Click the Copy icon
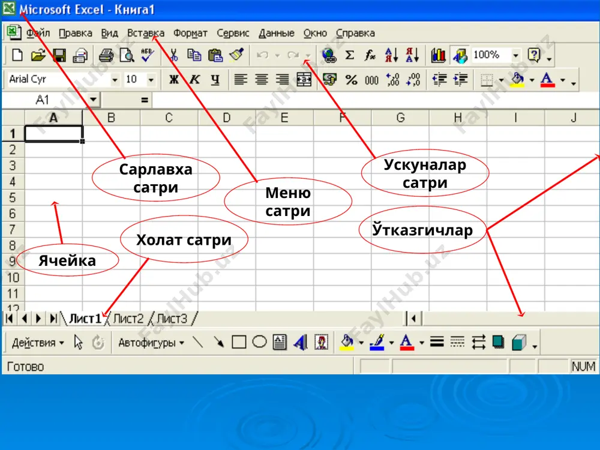600x450 pixels. [194, 55]
